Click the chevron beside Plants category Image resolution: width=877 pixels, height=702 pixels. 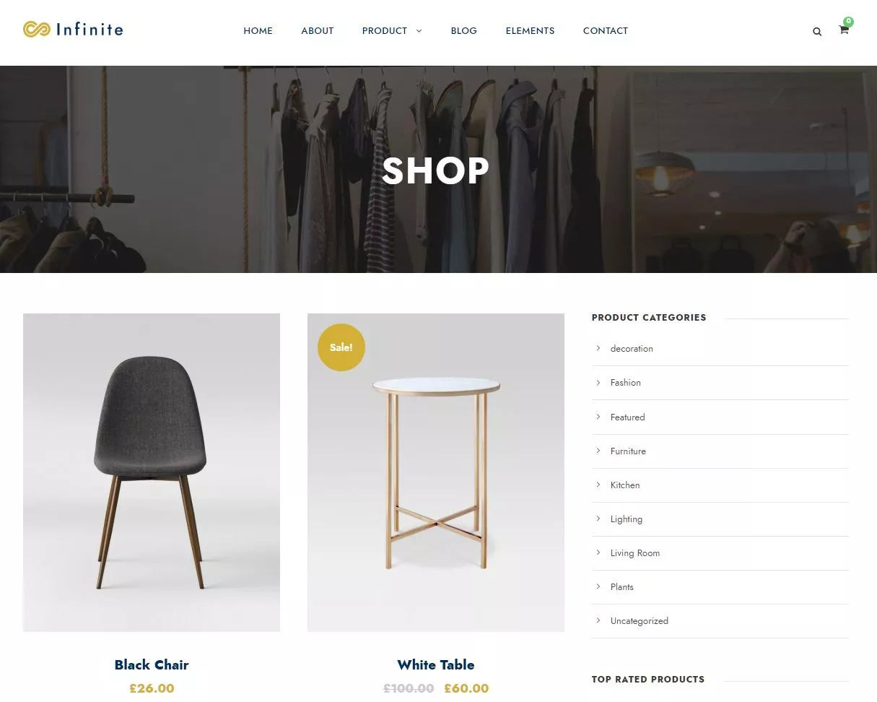(x=598, y=586)
